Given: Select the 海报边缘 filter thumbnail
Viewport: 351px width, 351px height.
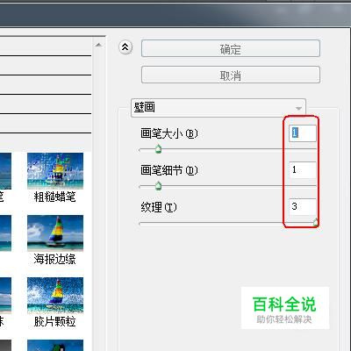Looking at the screenshot, I should coord(55,233).
